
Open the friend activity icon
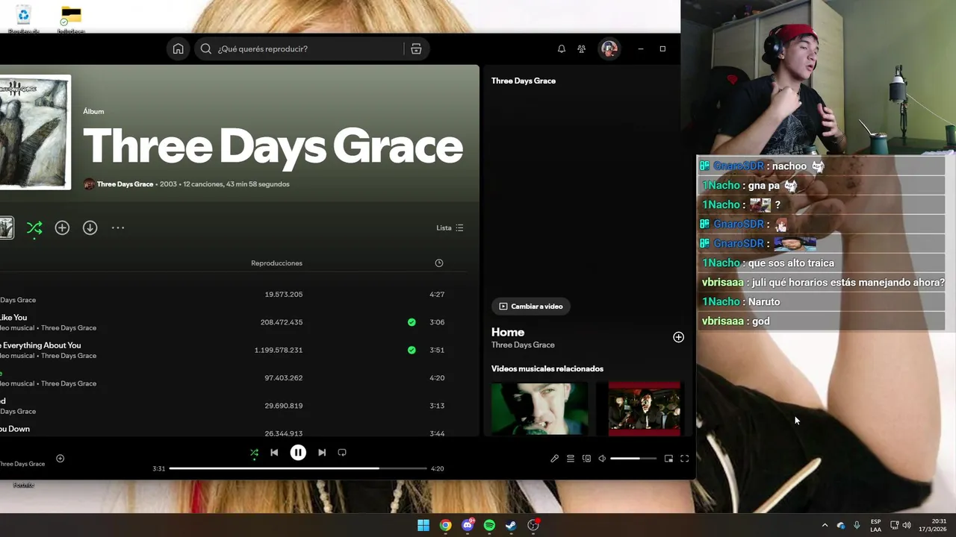(581, 48)
